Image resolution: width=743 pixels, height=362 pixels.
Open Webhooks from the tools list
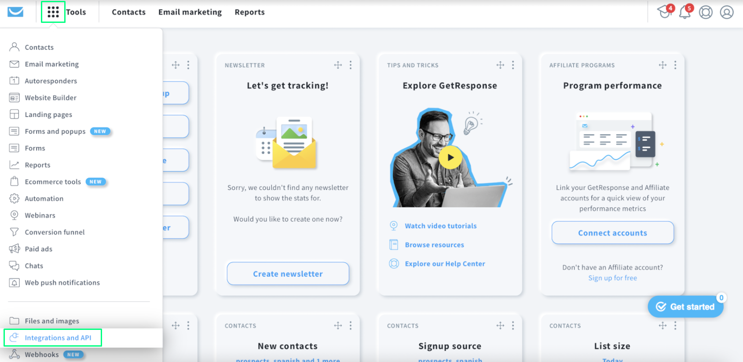pyautogui.click(x=42, y=355)
